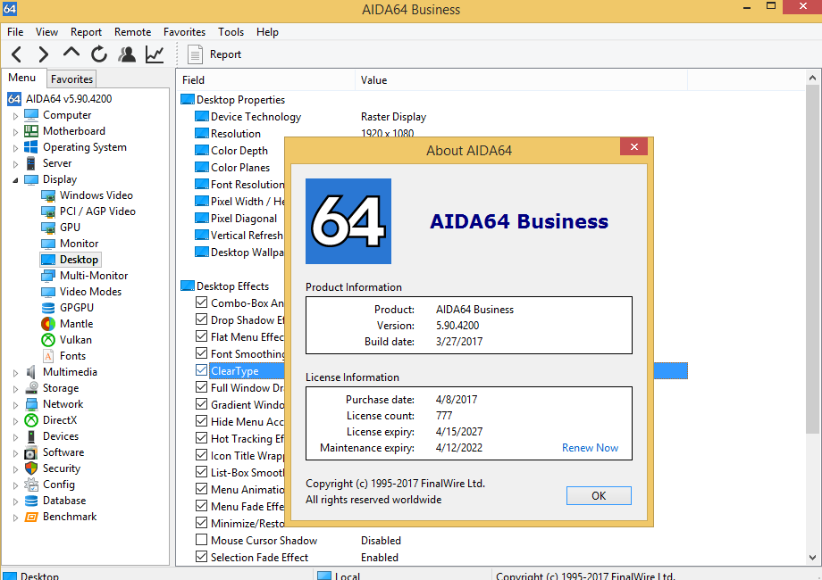Open remote user management person icon
Image resolution: width=822 pixels, height=580 pixels.
pyautogui.click(x=127, y=54)
